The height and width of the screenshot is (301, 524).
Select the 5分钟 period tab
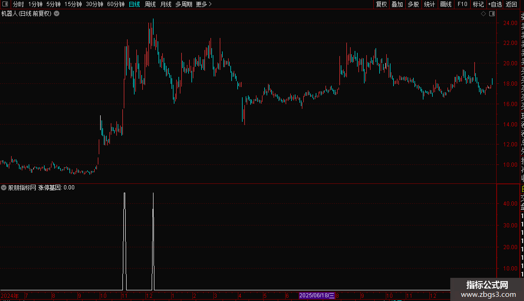53,4
